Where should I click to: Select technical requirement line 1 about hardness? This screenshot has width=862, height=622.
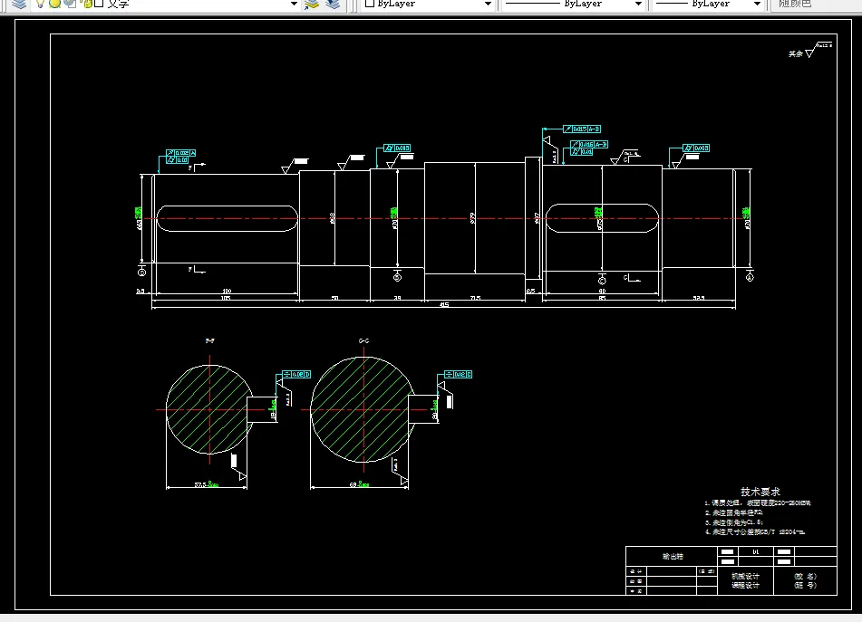758,502
